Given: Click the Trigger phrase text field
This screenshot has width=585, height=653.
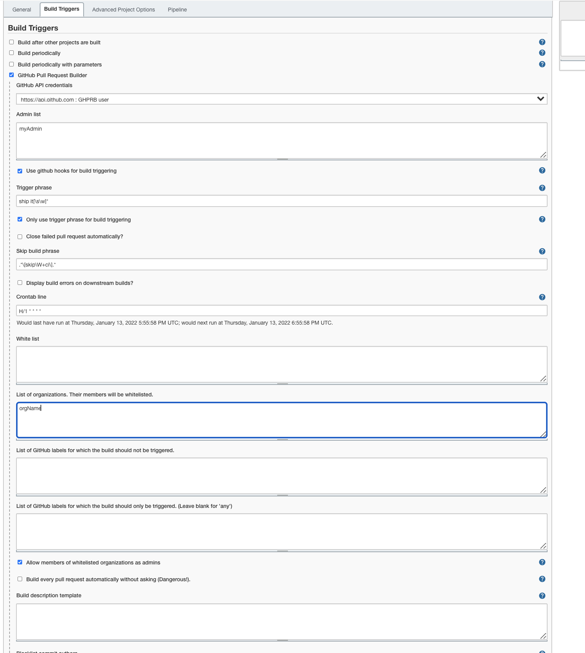Looking at the screenshot, I should click(x=281, y=201).
